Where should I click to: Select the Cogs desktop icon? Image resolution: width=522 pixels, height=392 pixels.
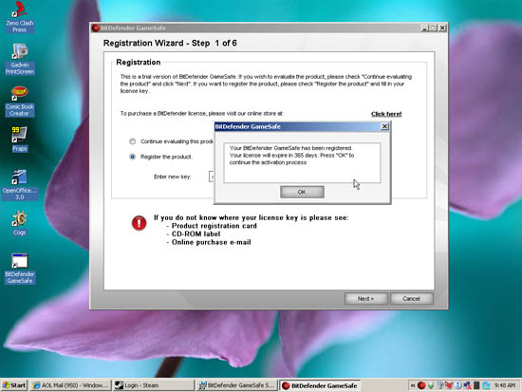point(19,223)
